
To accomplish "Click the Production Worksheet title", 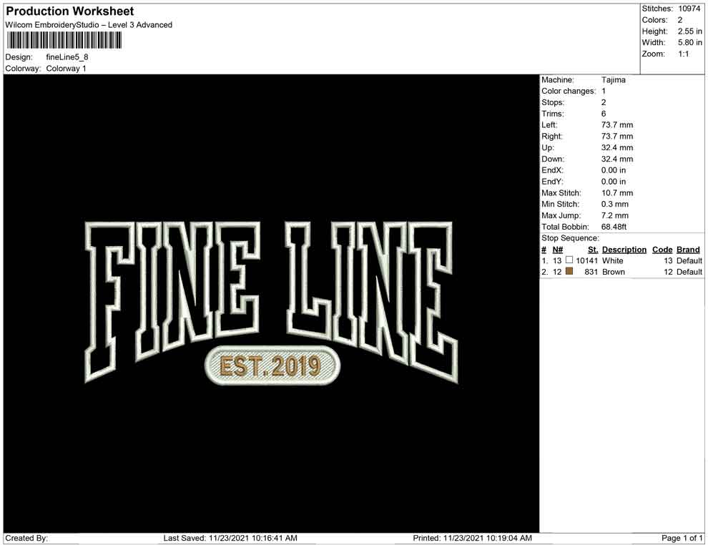I will (70, 11).
